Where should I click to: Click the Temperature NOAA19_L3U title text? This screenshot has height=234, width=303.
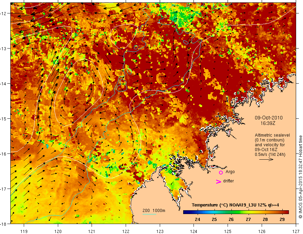click(x=236, y=205)
